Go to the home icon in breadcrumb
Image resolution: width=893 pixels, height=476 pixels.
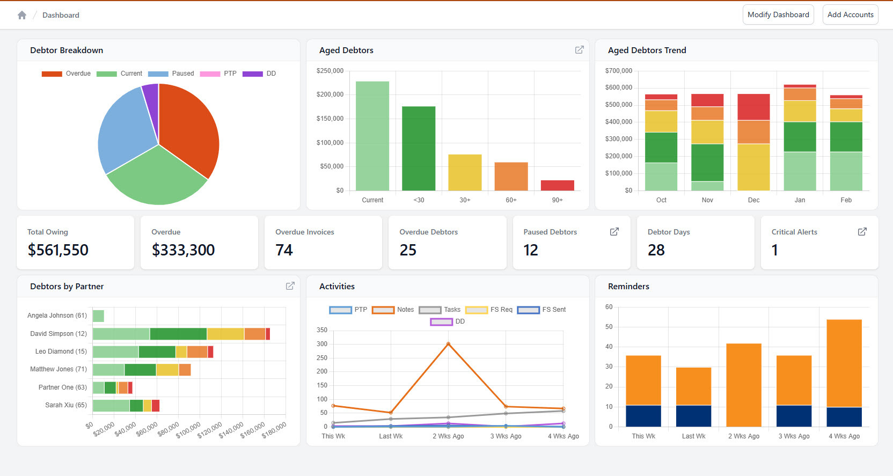22,15
